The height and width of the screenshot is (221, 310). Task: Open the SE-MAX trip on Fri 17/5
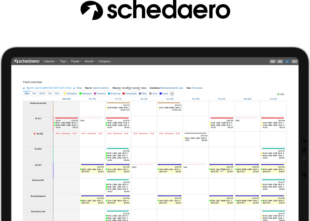coord(118,155)
